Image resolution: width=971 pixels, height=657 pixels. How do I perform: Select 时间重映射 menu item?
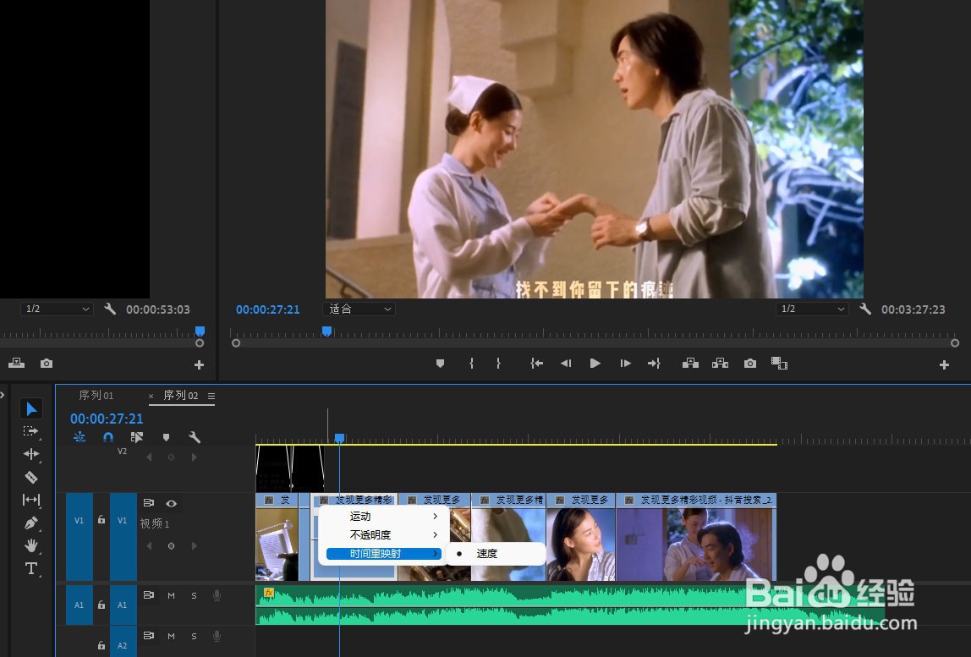(x=383, y=554)
